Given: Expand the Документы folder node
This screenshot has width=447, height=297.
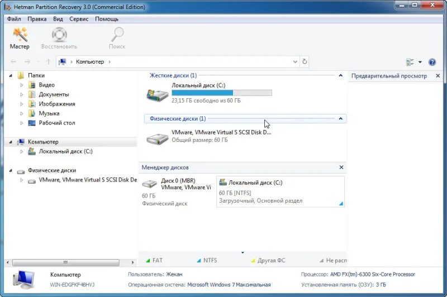Looking at the screenshot, I should 21,94.
